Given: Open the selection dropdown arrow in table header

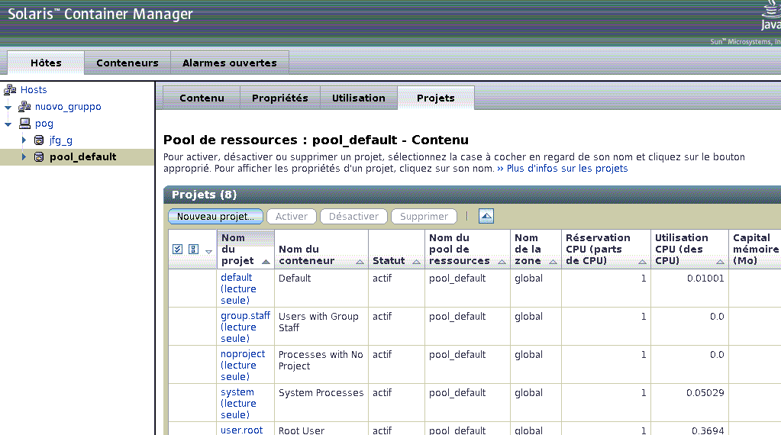Looking at the screenshot, I should pyautogui.click(x=208, y=252).
